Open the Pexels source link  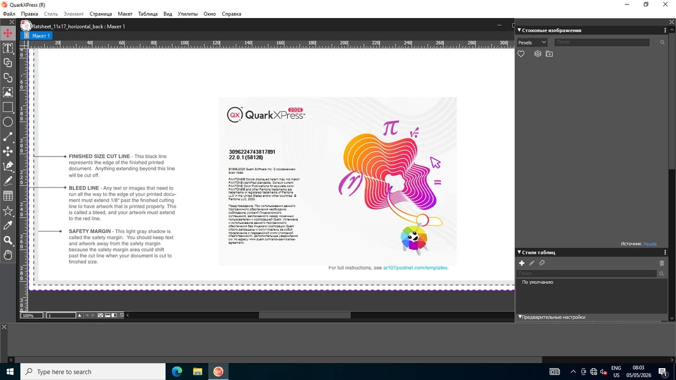tap(650, 244)
